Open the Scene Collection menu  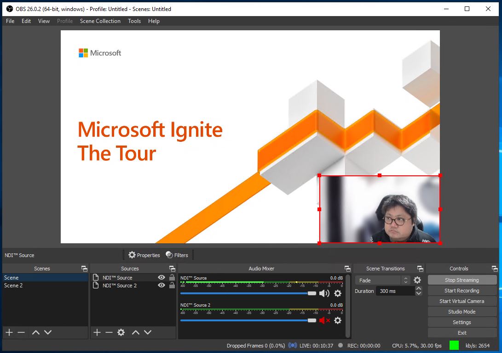pyautogui.click(x=100, y=21)
